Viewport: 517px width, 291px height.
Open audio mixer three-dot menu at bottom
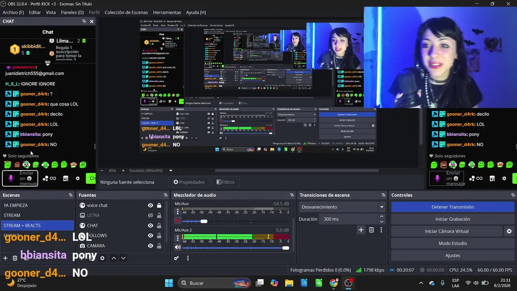(x=188, y=258)
